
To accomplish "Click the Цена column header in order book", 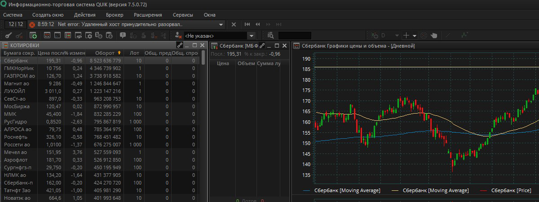I will pyautogui.click(x=223, y=64).
